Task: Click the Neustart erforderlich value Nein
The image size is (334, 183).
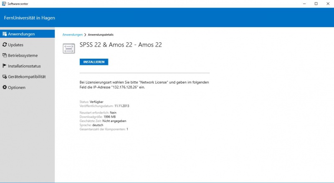Action: point(113,113)
